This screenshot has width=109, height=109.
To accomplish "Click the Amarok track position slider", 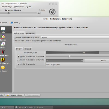I will point(18,13).
